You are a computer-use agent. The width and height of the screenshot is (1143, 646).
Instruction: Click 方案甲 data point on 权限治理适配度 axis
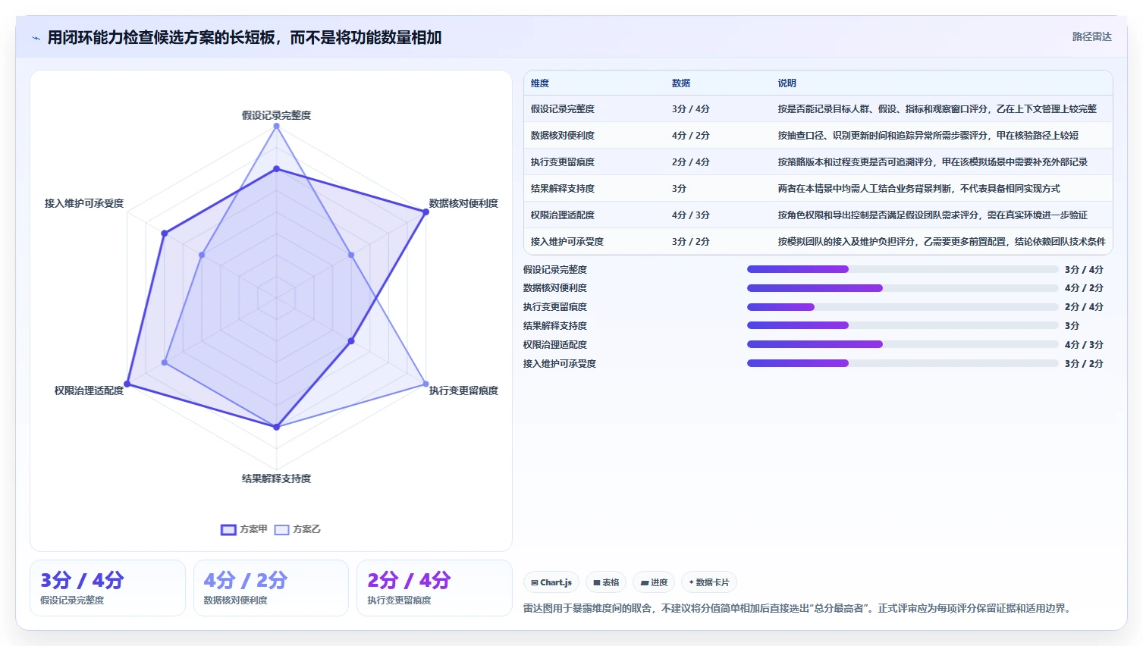(127, 384)
